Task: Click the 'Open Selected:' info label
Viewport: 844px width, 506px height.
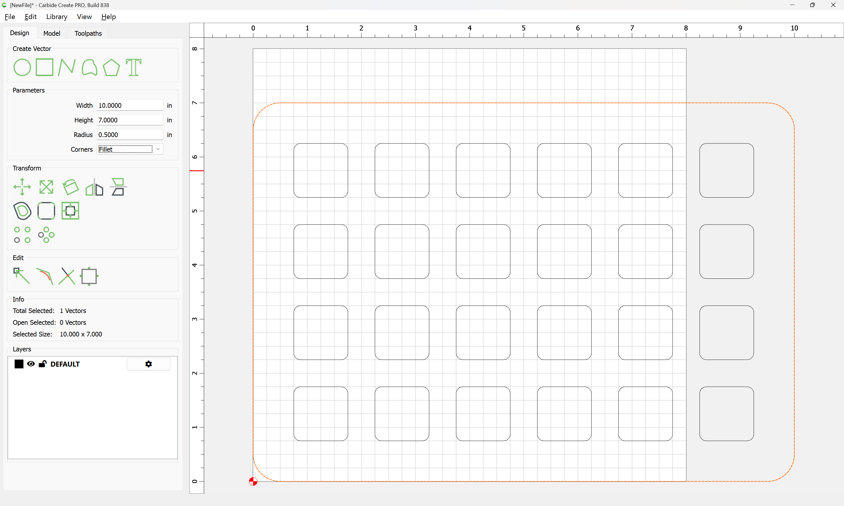Action: (34, 323)
